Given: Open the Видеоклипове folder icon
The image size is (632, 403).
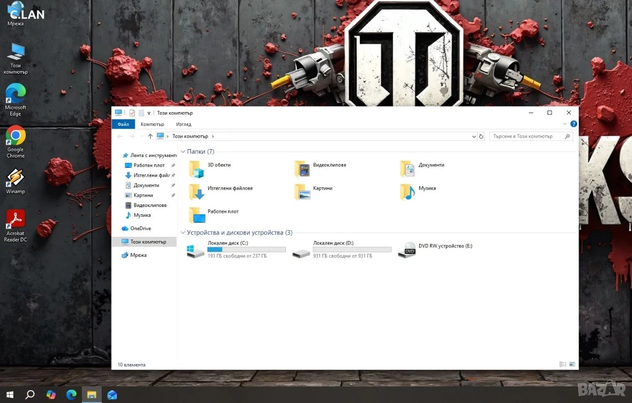Looking at the screenshot, I should (x=302, y=169).
